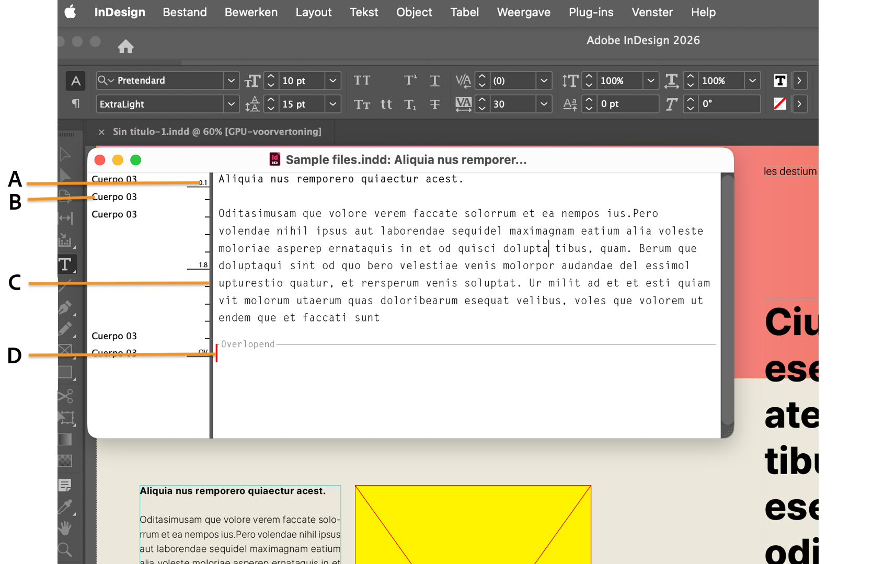
Task: Click the baseline shift 0 pt field
Action: click(x=627, y=104)
